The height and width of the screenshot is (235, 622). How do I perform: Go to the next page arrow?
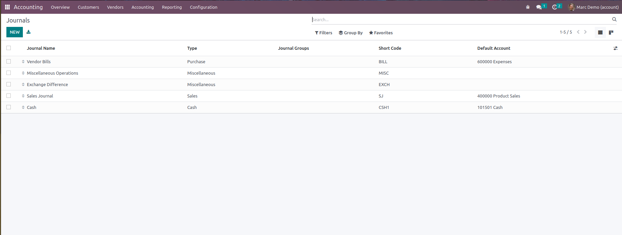tap(585, 32)
